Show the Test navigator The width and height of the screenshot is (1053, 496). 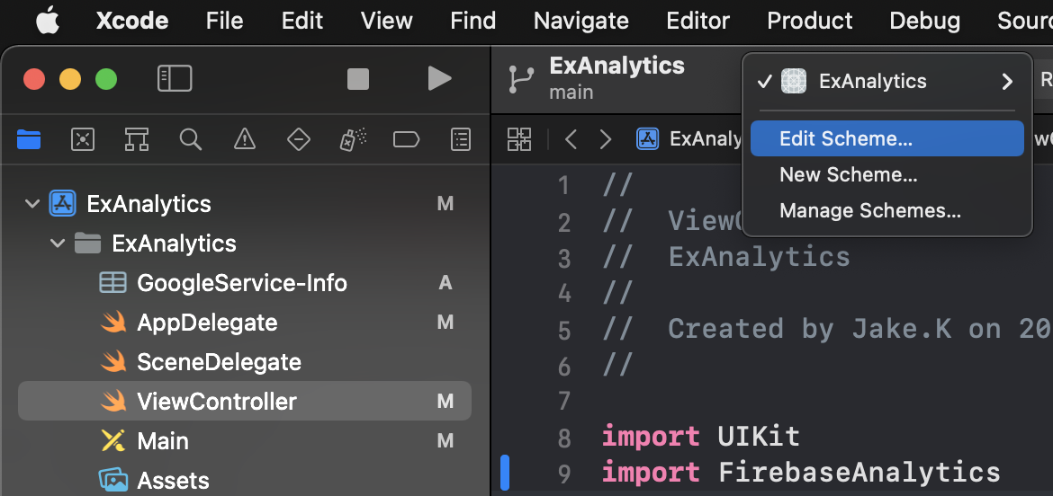coord(298,139)
